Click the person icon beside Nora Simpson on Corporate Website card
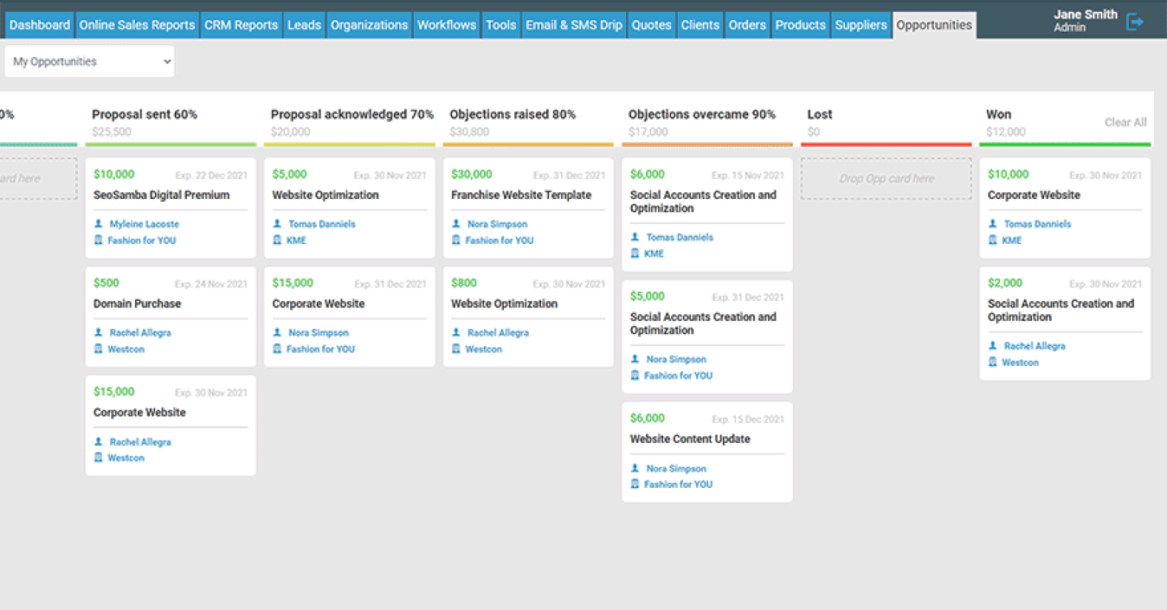The image size is (1167, 610). pos(278,332)
